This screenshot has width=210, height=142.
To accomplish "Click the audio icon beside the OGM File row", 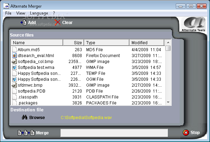I will (x=14, y=79).
